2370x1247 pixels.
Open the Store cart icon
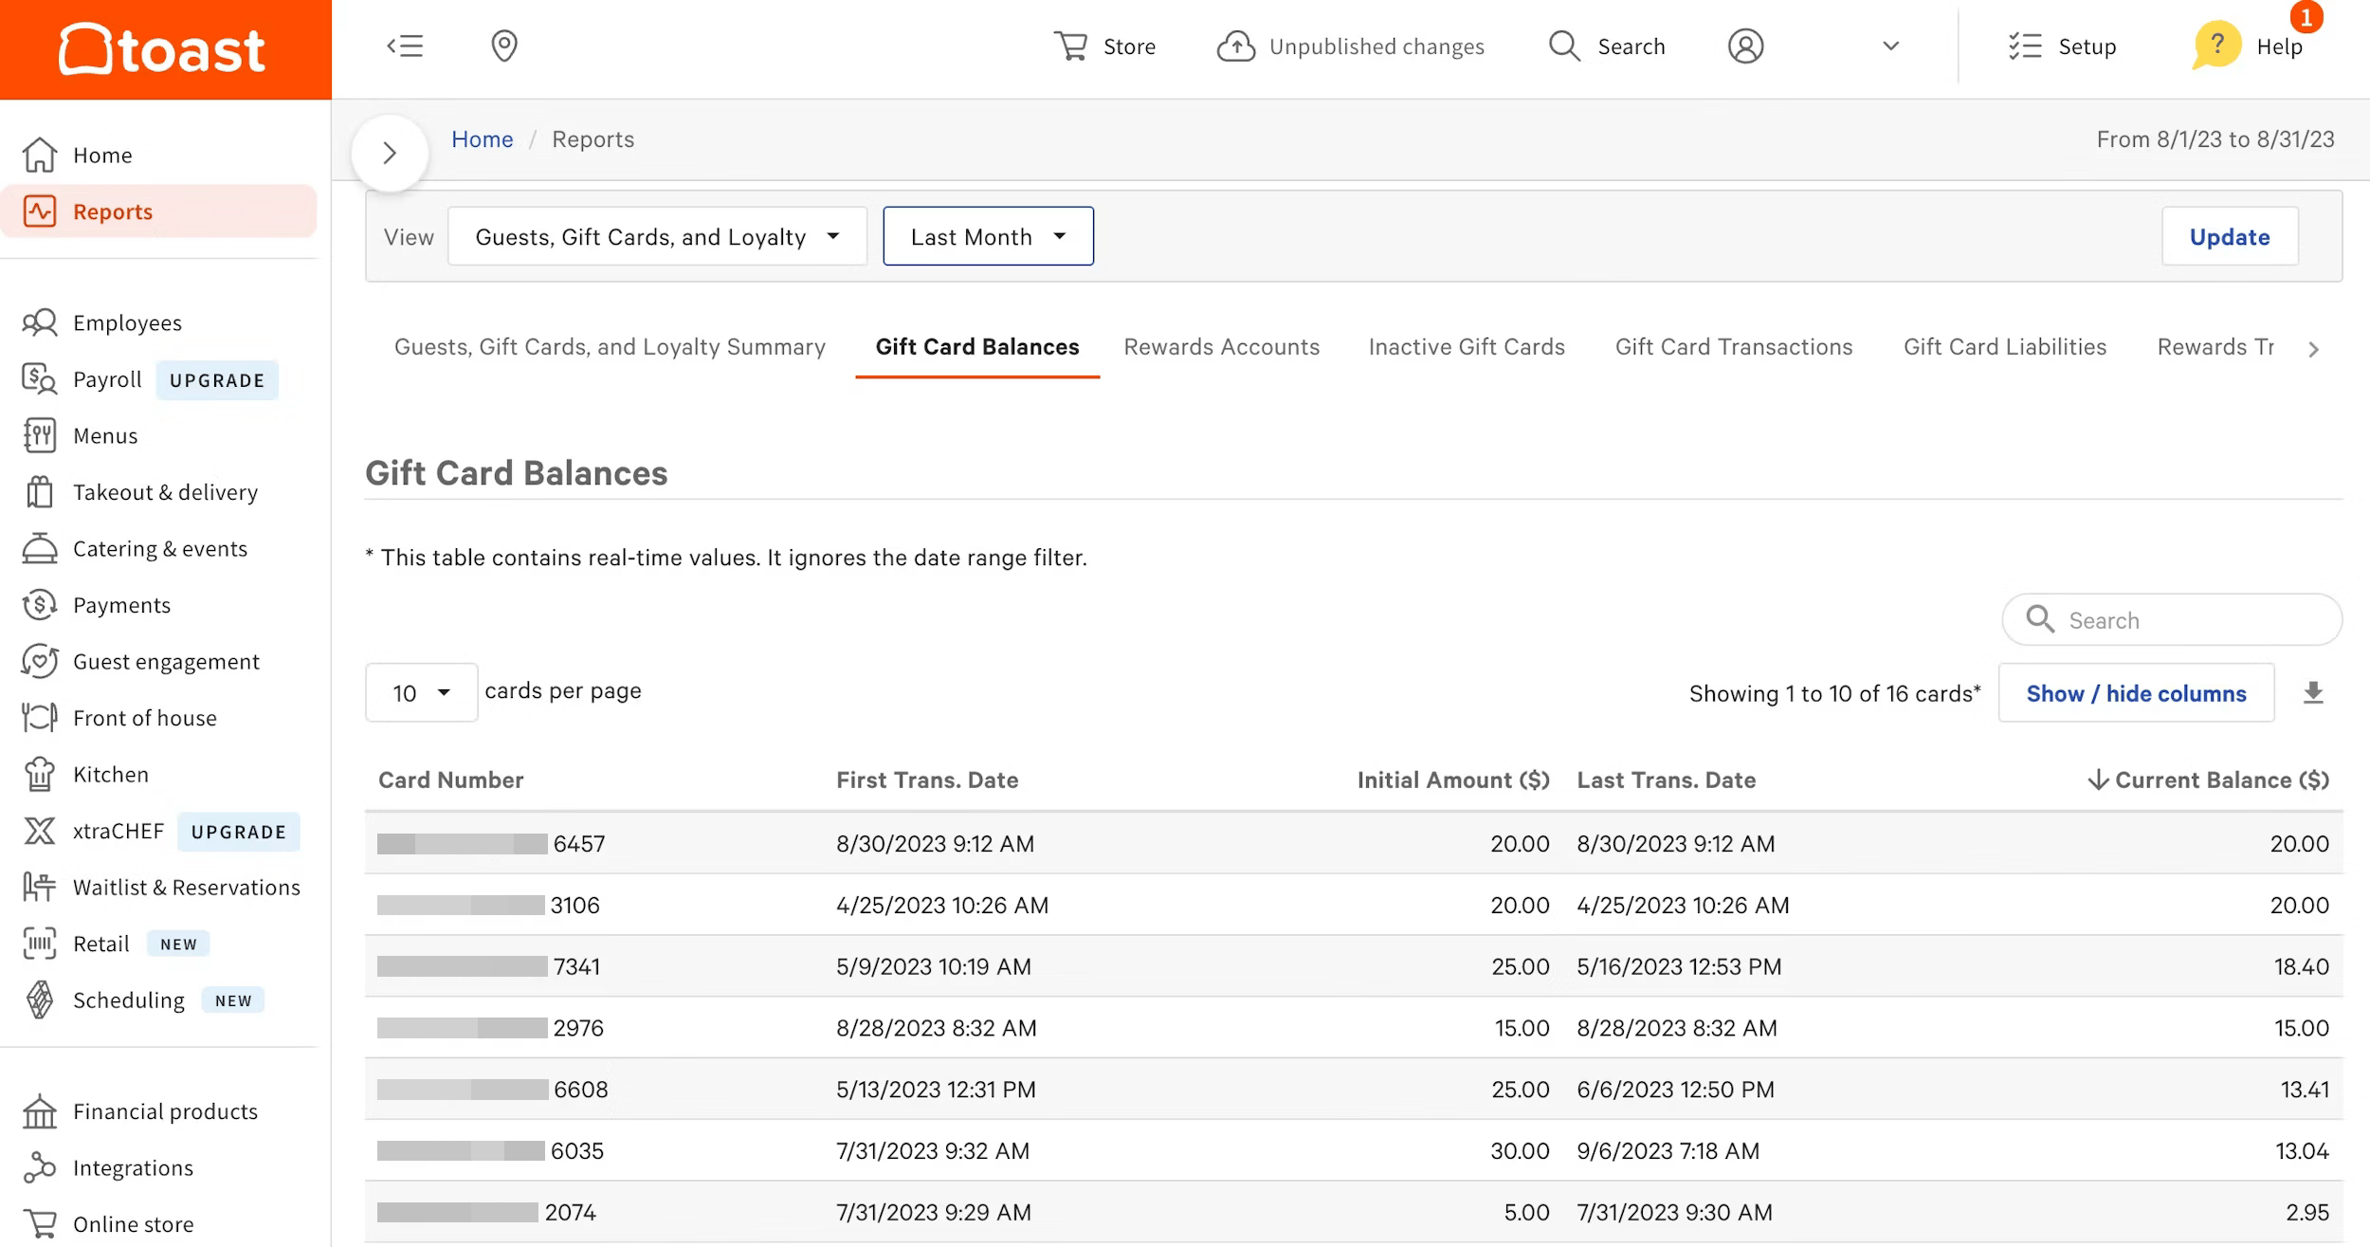(x=1071, y=46)
